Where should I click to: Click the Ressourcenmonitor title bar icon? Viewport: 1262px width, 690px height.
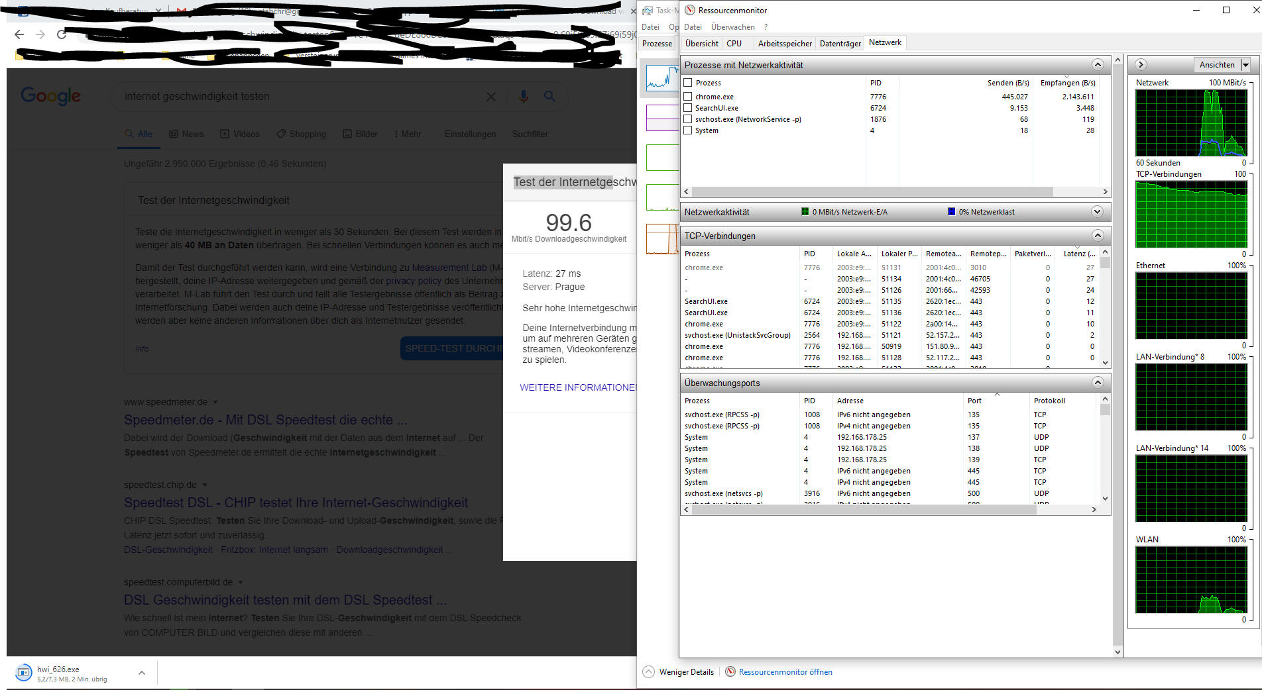coord(690,10)
